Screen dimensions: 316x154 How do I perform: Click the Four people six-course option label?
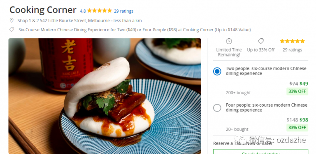coord(267,107)
